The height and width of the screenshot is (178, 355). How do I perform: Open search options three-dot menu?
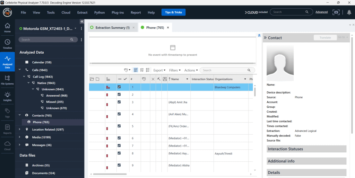point(81,39)
